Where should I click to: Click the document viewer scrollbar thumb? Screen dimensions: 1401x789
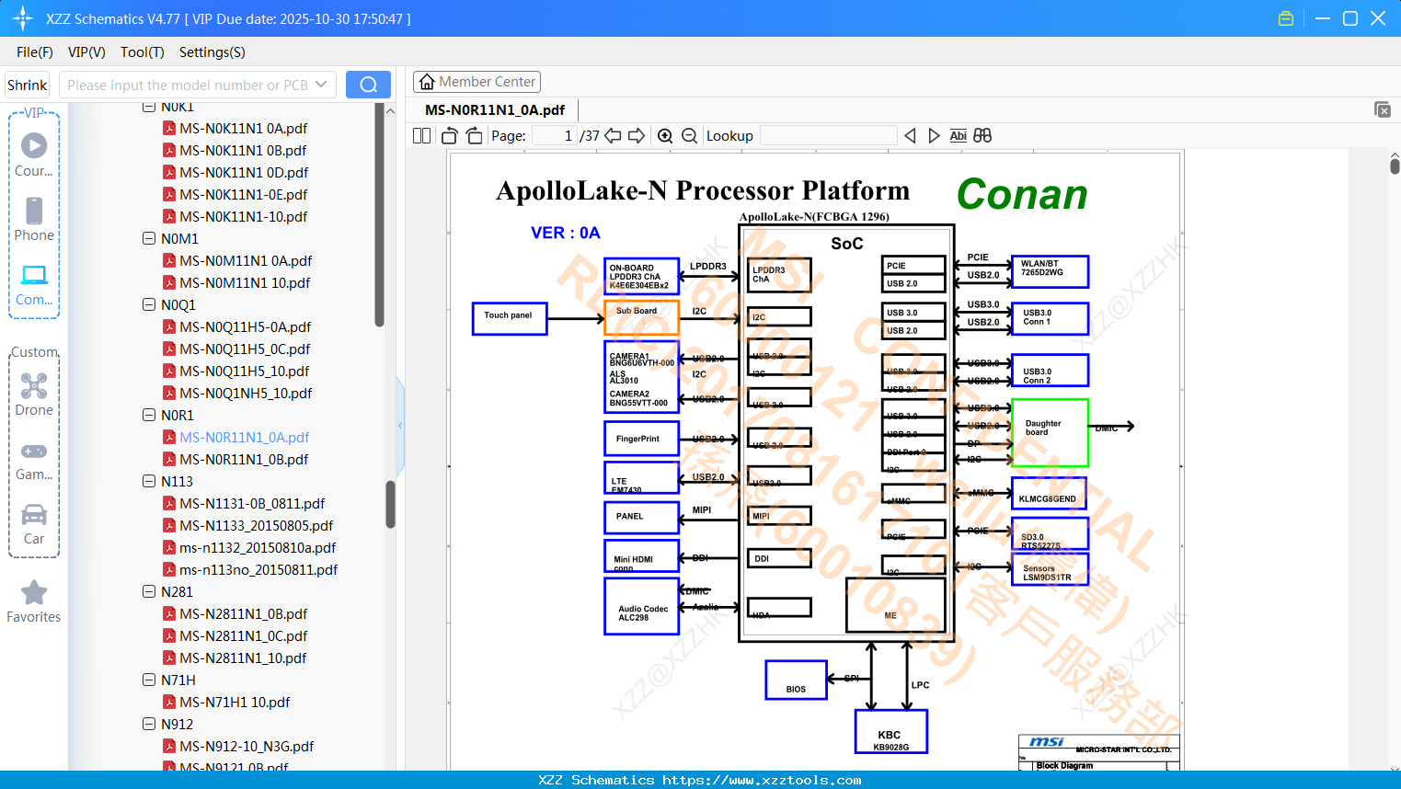coord(1395,166)
